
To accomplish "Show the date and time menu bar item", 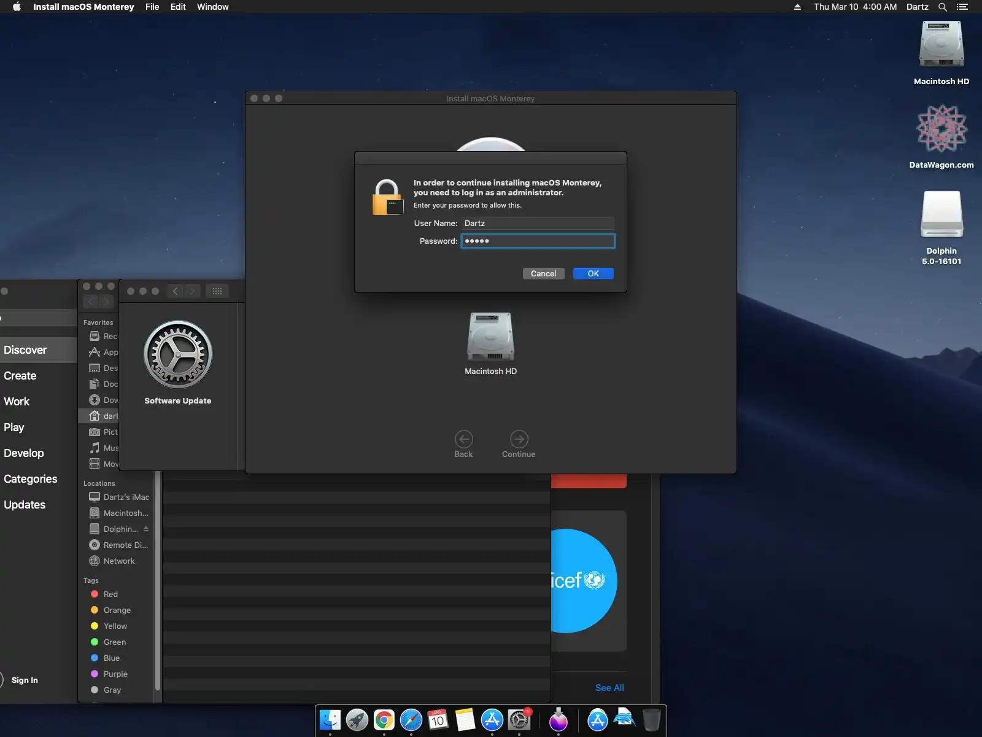I will click(x=856, y=7).
